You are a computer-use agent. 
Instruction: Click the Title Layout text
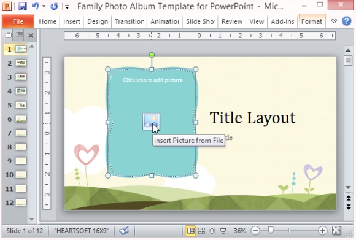253,118
